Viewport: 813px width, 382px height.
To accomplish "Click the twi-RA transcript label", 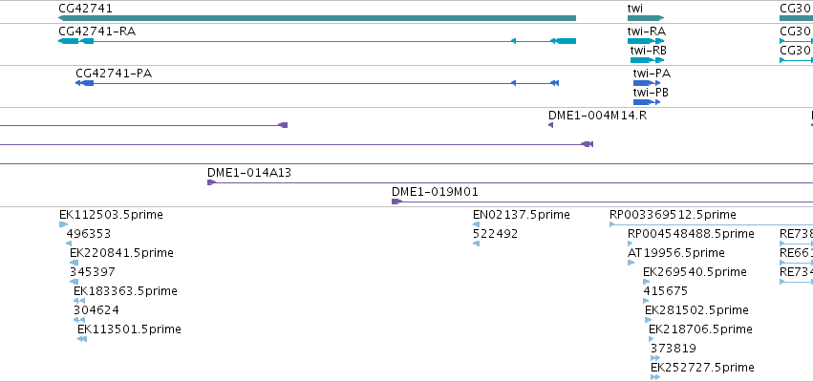I will tap(647, 32).
